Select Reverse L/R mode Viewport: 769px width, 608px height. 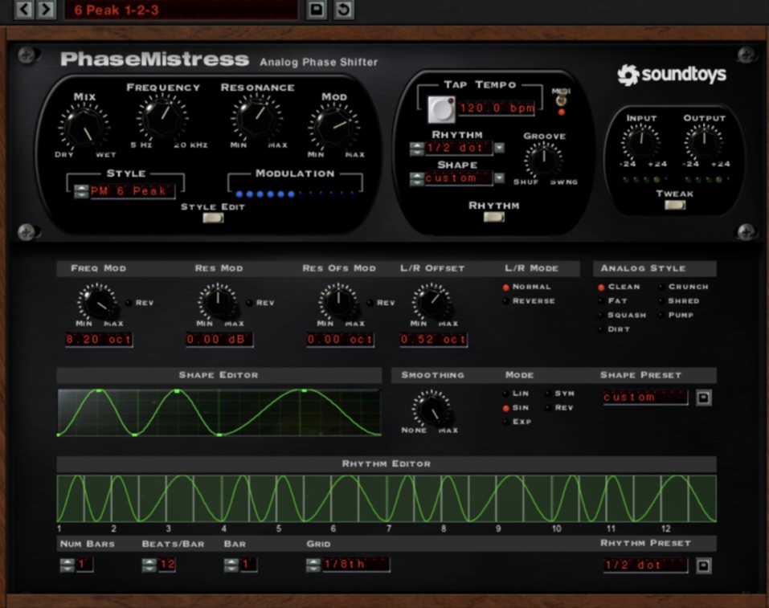505,301
